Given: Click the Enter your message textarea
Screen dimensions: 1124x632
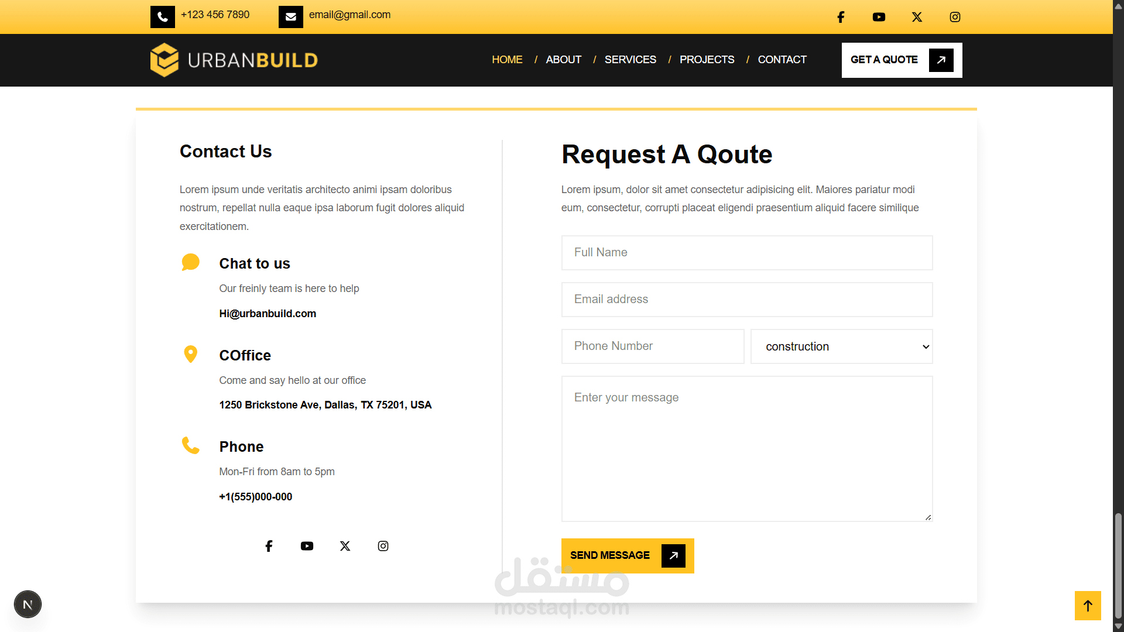Looking at the screenshot, I should pyautogui.click(x=746, y=448).
